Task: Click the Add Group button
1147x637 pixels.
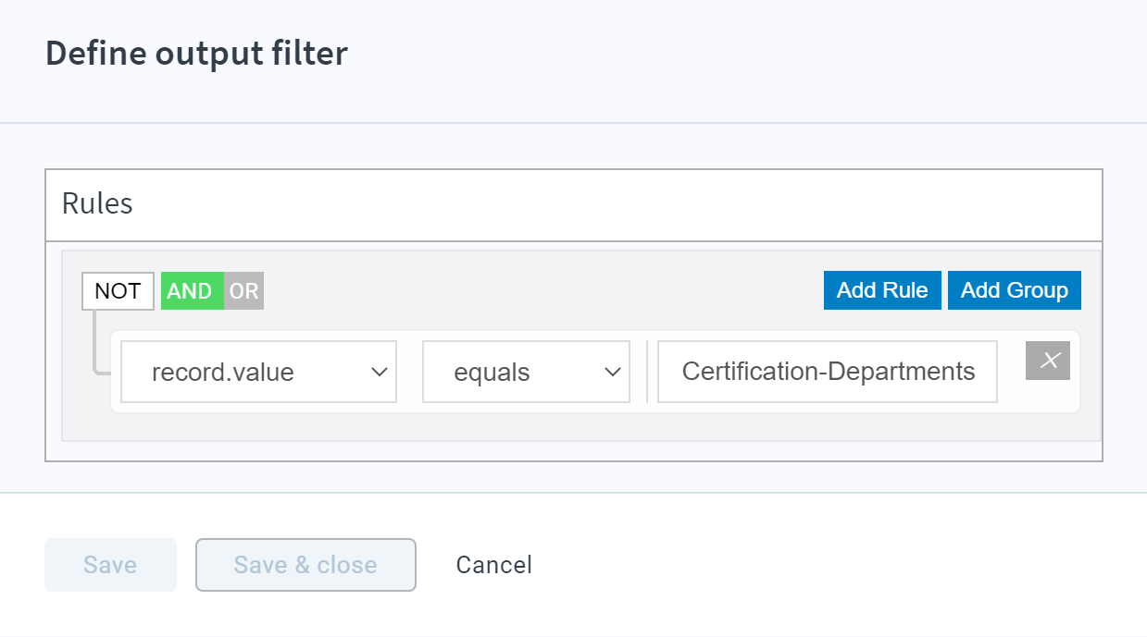Action: tap(1015, 290)
